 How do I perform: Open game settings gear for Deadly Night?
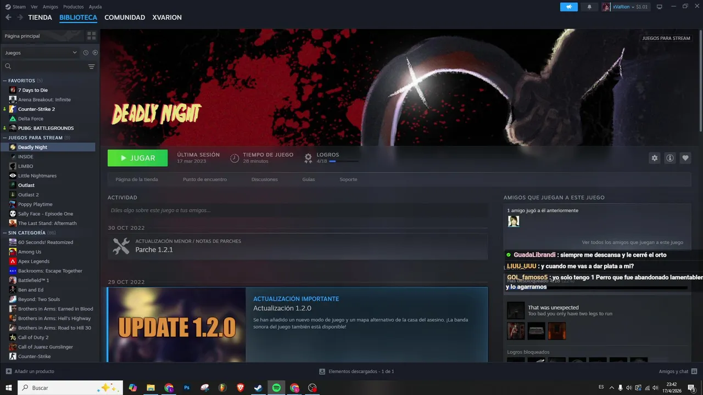click(654, 158)
